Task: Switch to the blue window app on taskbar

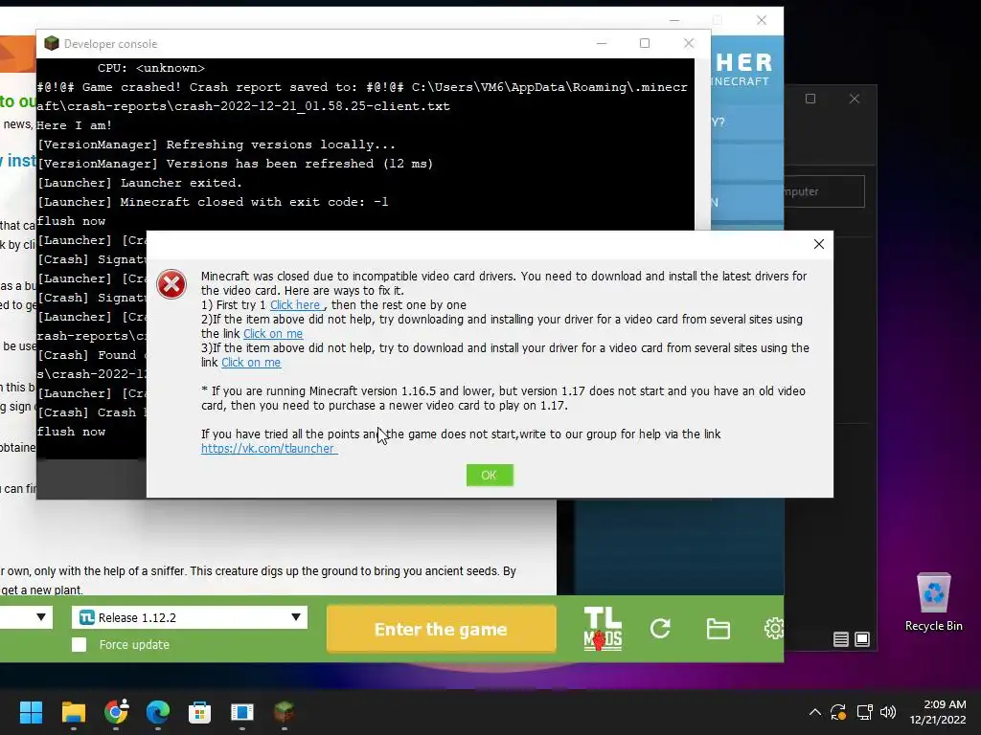Action: (x=242, y=712)
